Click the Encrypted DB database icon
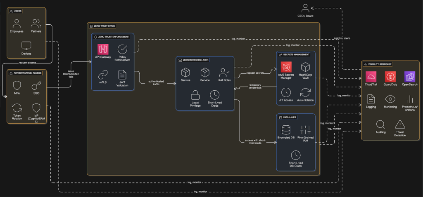 (x=286, y=130)
